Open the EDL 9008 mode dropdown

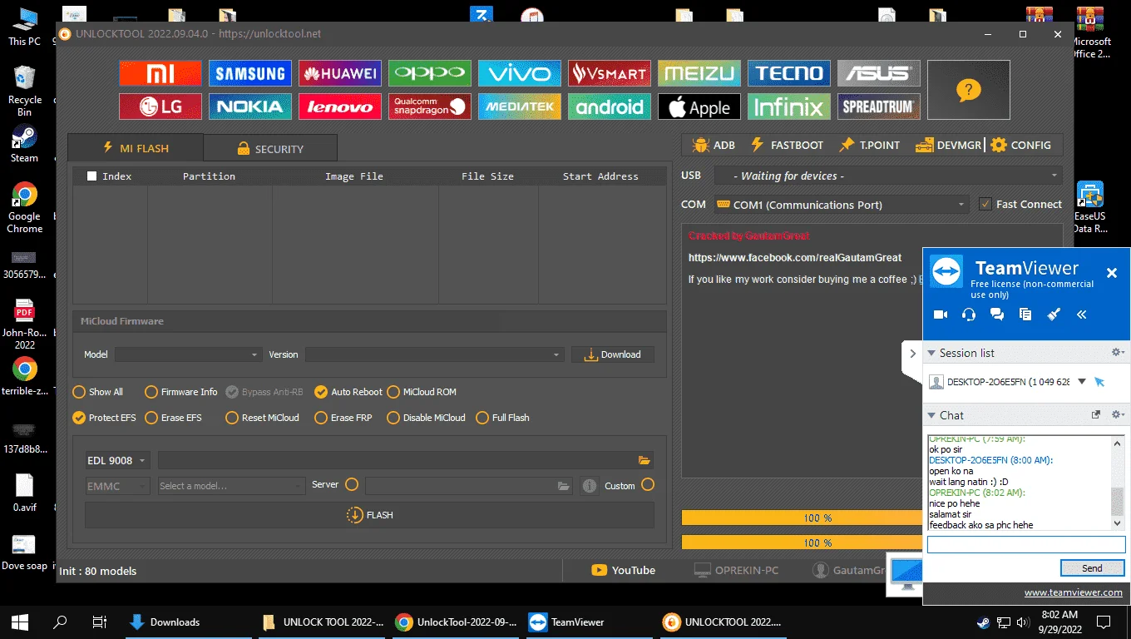point(117,460)
